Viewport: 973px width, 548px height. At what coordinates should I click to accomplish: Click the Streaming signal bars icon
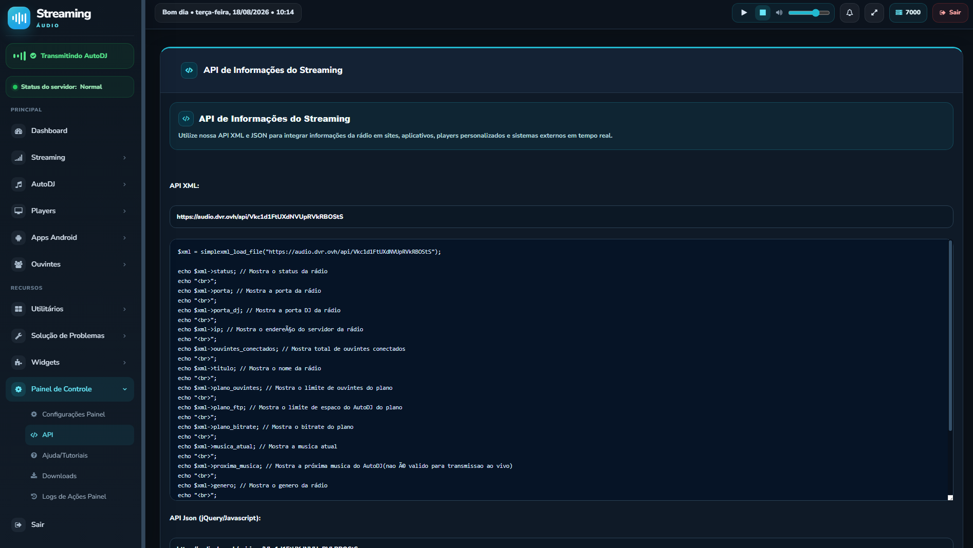pos(19,158)
